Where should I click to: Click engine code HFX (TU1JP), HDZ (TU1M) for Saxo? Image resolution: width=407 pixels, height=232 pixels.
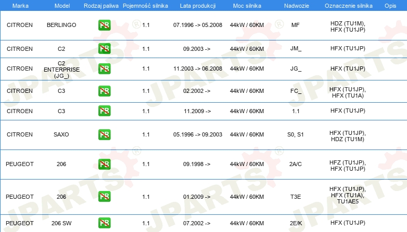[x=348, y=136]
